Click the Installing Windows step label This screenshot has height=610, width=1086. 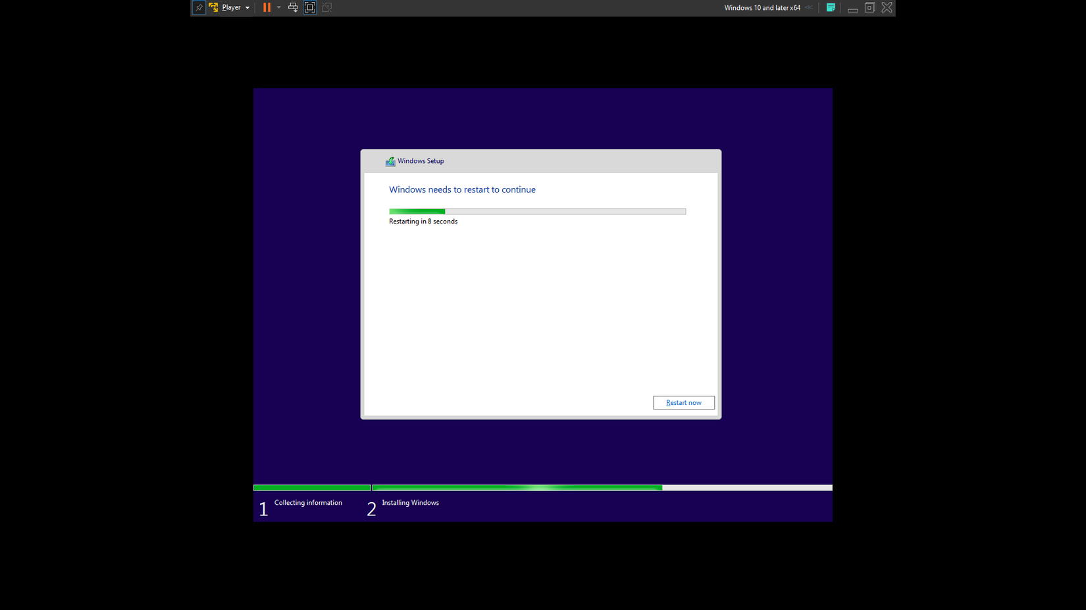[410, 503]
